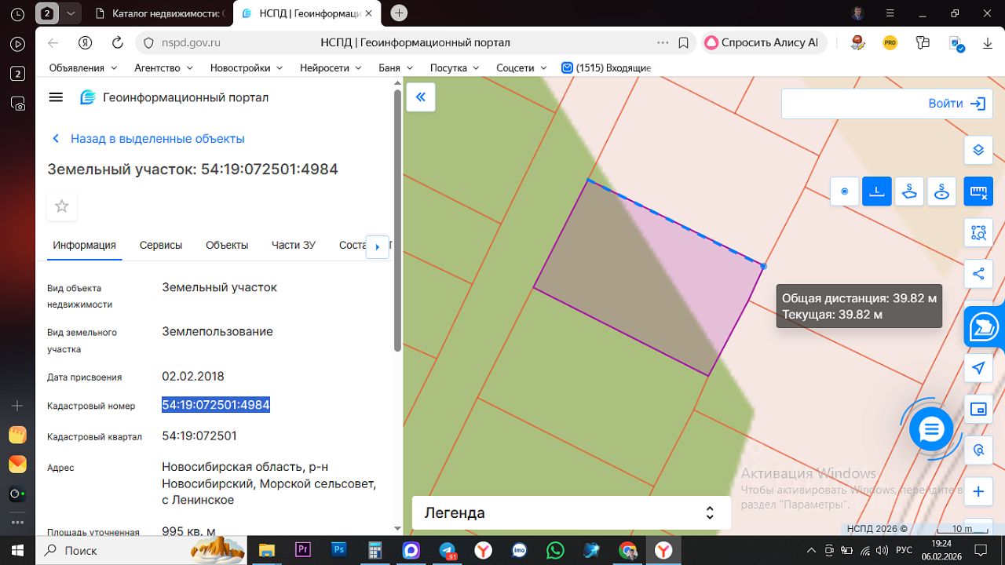The width and height of the screenshot is (1005, 565).
Task: Open the search-by-area selection tool
Action: 978,232
